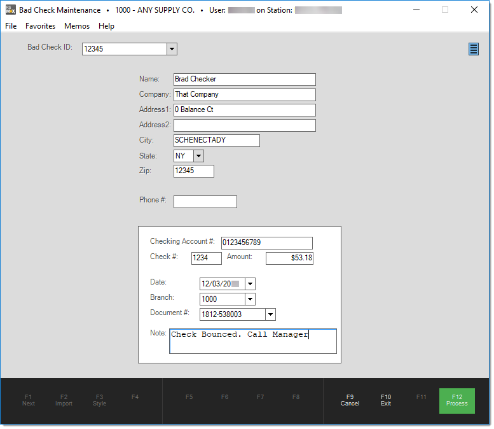The image size is (494, 429).
Task: Expand the Document # dropdown arrow
Action: tap(271, 315)
